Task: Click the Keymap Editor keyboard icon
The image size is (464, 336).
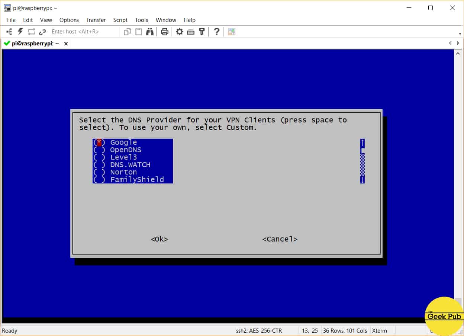Action: 191,32
